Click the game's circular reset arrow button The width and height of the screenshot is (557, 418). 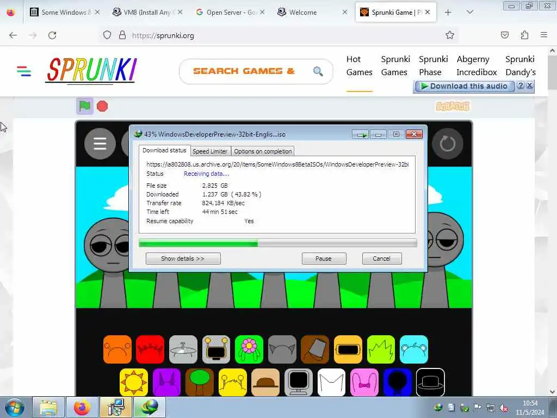[x=447, y=144]
